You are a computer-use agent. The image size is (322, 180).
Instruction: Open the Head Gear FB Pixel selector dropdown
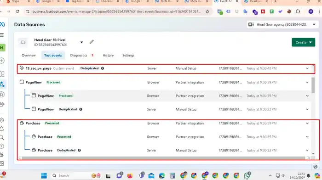click(x=81, y=42)
